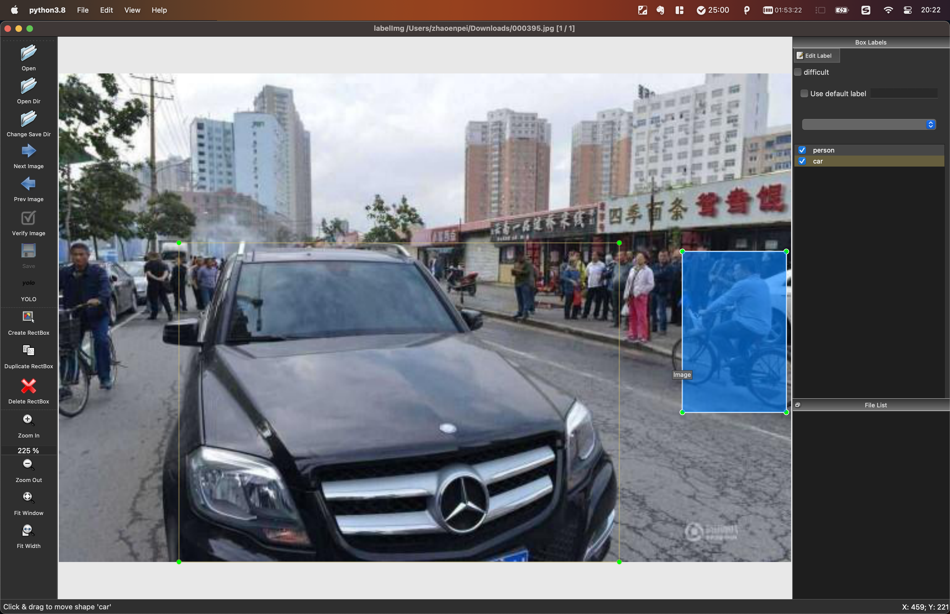Open the Edit menu
The height and width of the screenshot is (614, 950).
point(106,10)
